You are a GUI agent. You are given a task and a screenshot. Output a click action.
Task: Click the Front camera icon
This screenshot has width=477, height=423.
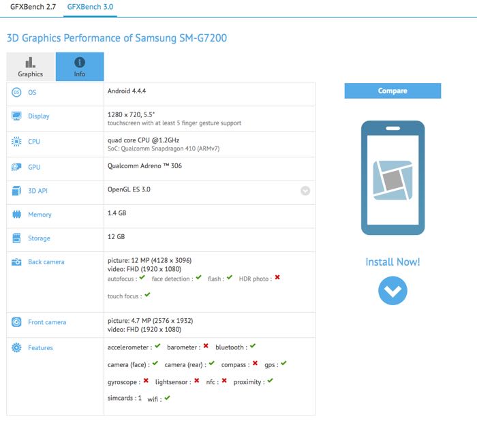16,322
